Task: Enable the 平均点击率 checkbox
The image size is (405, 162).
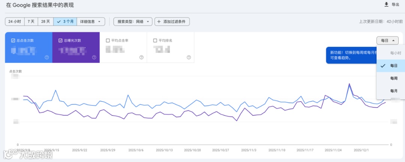Action: coord(108,40)
